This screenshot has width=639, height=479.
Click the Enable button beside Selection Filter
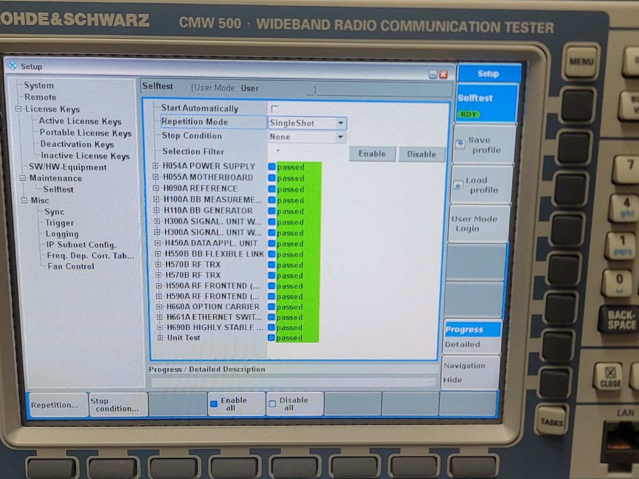372,154
